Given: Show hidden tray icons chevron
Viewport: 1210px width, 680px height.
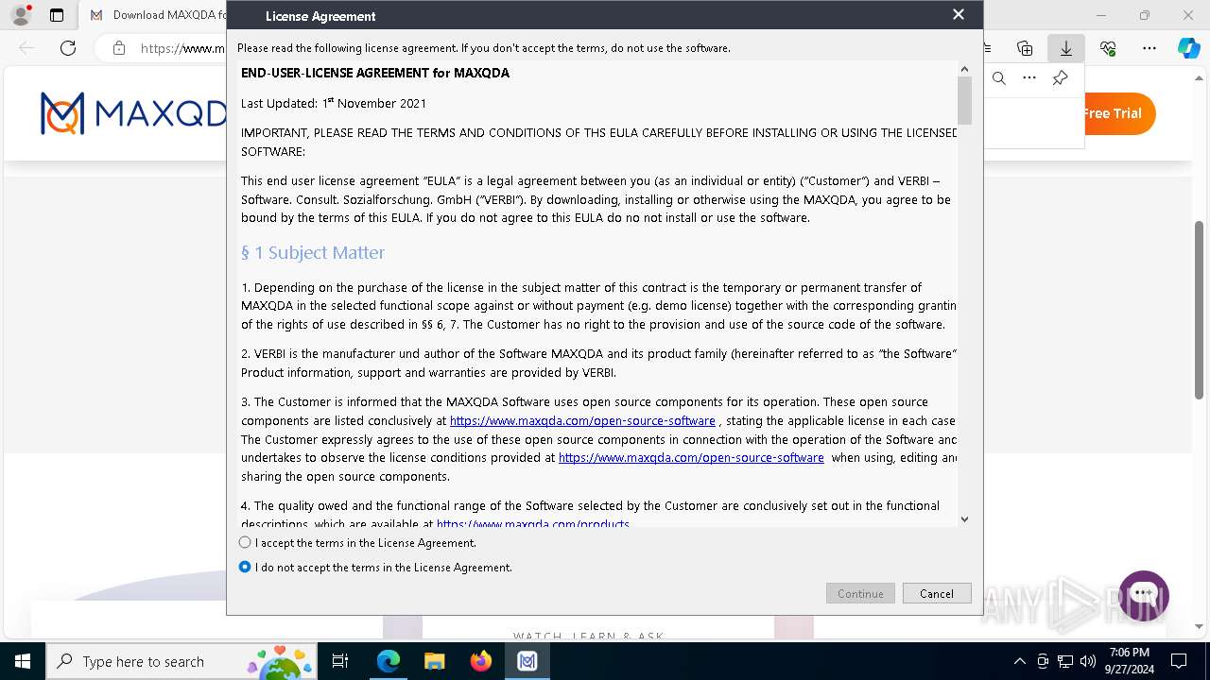Looking at the screenshot, I should (x=1019, y=661).
